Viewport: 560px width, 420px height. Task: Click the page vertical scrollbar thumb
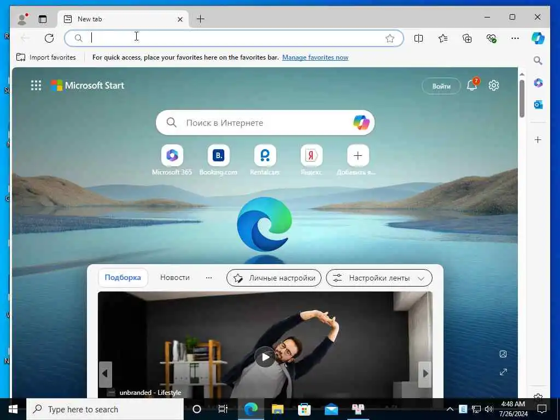tap(522, 98)
